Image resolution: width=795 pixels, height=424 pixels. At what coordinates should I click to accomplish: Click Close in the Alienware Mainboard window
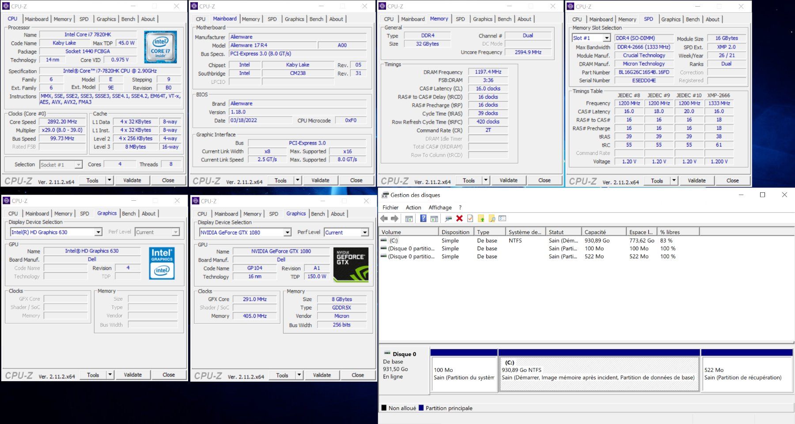356,180
